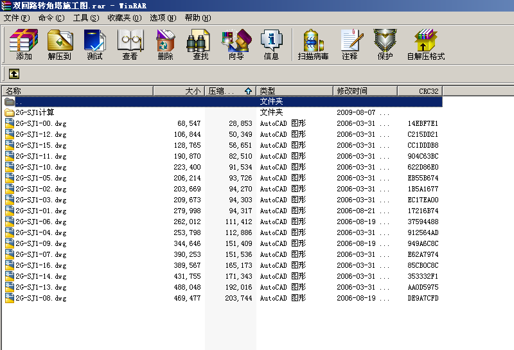The image size is (514, 350).
Task: Select file name 2G-SJ1-16.dwg
Action: [x=41, y=265]
